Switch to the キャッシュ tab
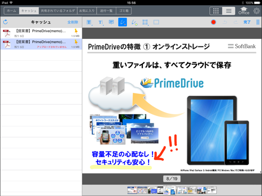Viewport: 262px width, 196px height. pos(29,11)
